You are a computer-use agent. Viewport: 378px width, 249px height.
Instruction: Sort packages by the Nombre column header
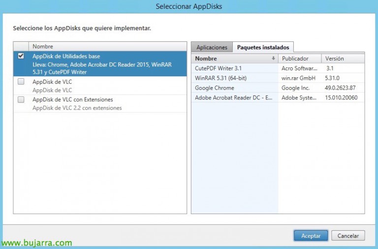235,59
